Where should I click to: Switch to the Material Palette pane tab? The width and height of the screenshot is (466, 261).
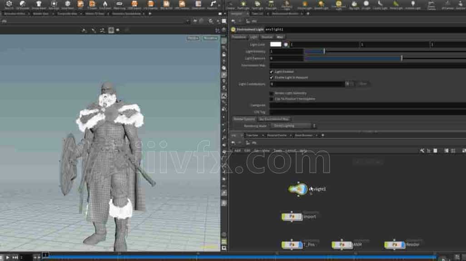[277, 135]
